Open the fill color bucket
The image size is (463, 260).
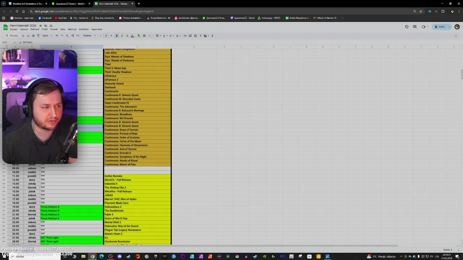[x=139, y=36]
